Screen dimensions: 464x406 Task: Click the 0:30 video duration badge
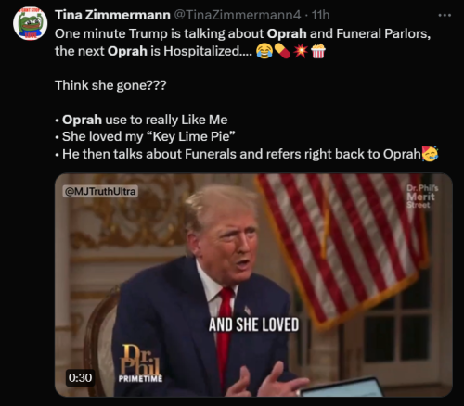tap(80, 377)
